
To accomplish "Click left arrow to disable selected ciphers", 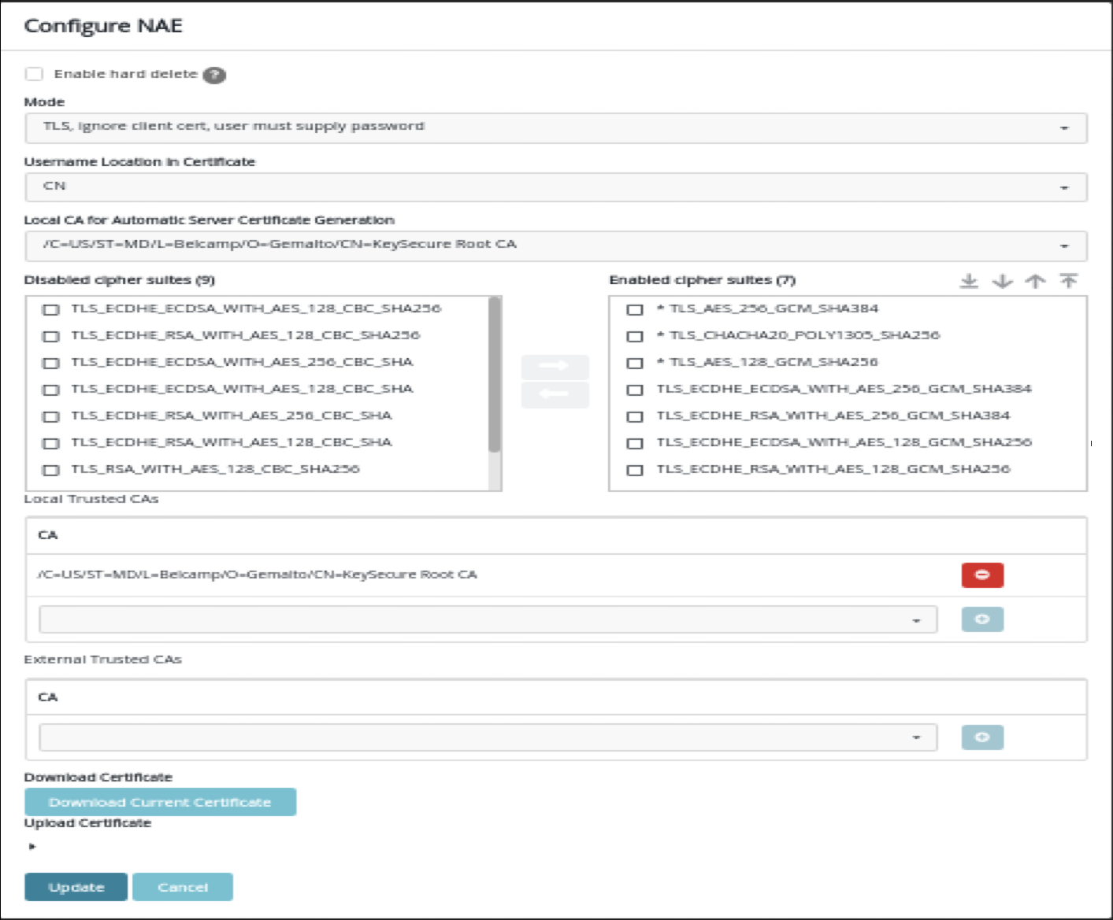I will pyautogui.click(x=555, y=394).
